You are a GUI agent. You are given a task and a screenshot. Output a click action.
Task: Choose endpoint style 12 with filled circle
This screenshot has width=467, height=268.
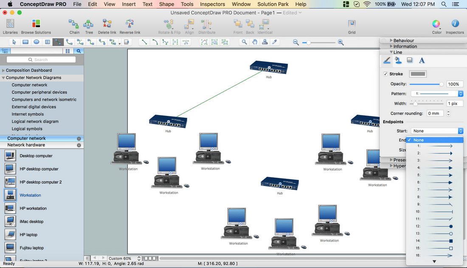(435, 226)
